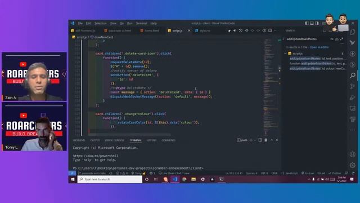Open the Terminal menu
This screenshot has height=203, width=360.
[141, 23]
